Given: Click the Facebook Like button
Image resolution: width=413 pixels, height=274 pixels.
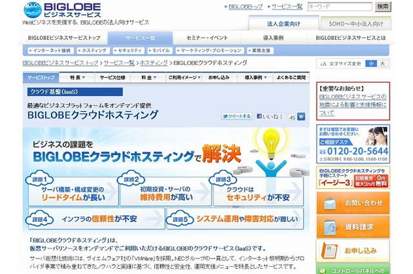Looking at the screenshot, I should 270,116.
